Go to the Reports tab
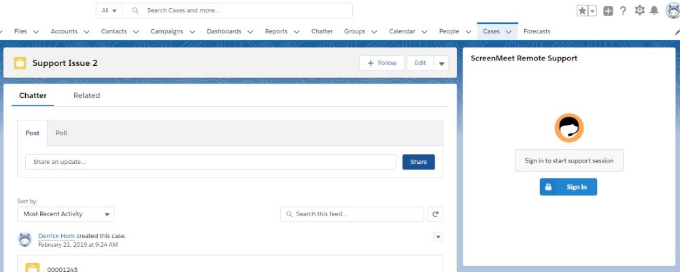680x272 pixels. pyautogui.click(x=276, y=31)
